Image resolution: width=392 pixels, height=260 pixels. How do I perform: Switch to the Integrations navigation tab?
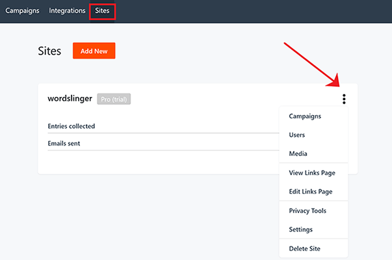point(67,11)
